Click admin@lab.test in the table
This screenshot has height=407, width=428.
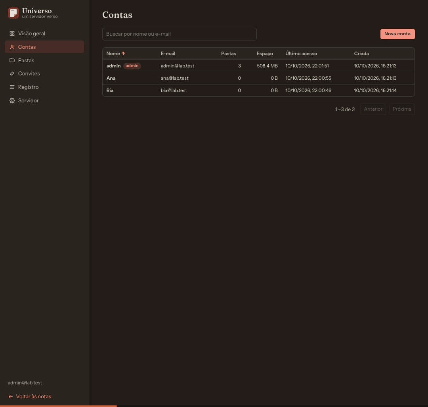(x=178, y=66)
